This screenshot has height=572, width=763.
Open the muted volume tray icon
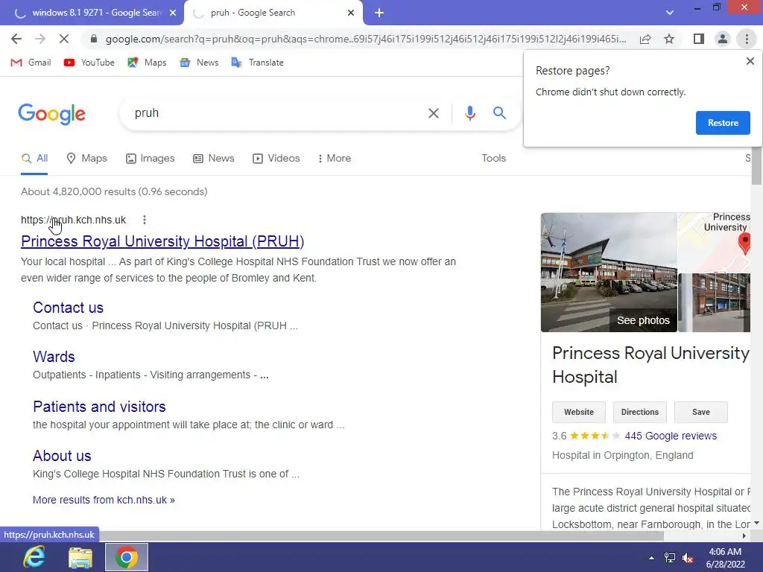pos(688,559)
